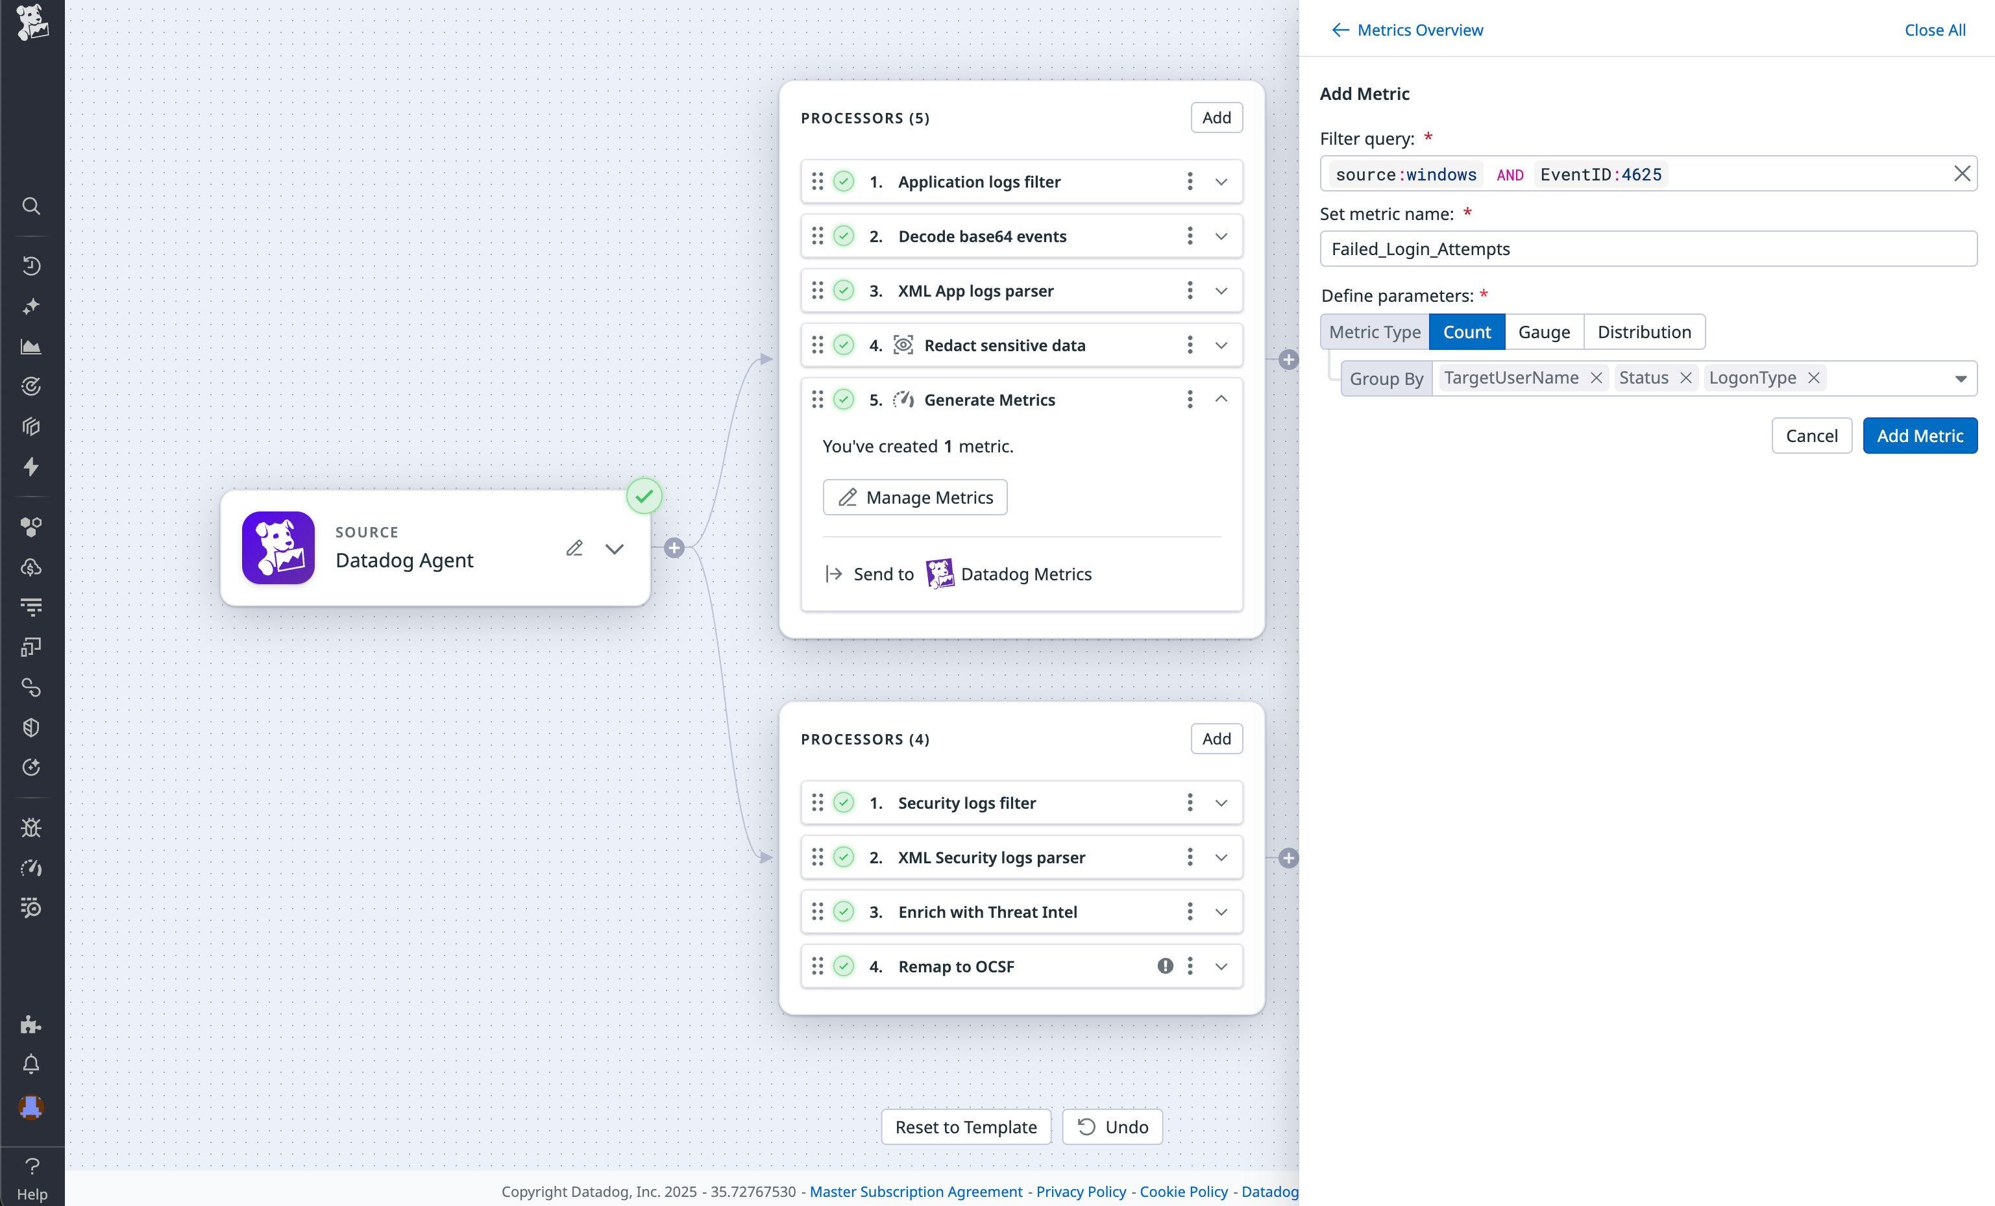Click the Add Metric button

1919,436
